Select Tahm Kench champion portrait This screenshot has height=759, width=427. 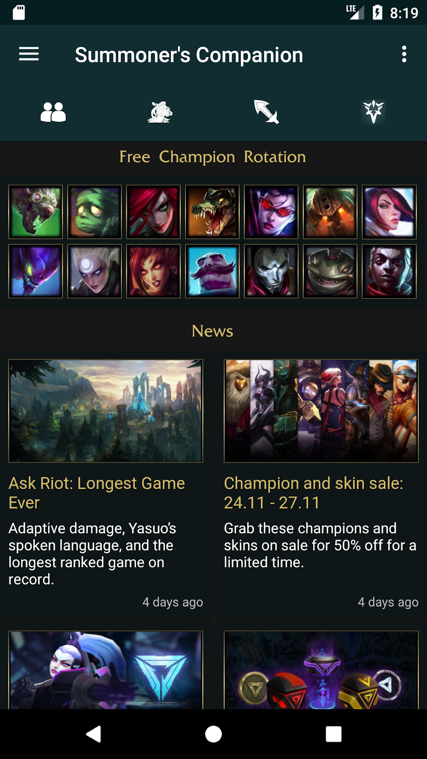click(x=330, y=271)
